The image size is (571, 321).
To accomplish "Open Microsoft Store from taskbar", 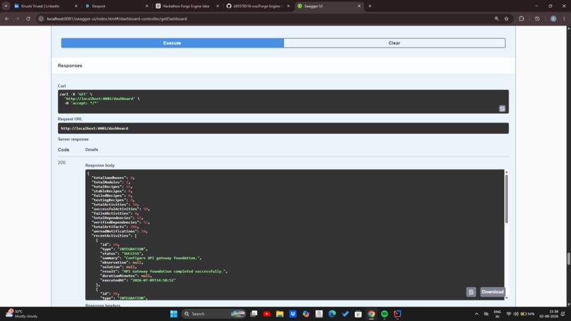I will click(x=358, y=314).
